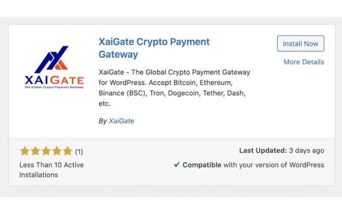Select the third gold rating star
This screenshot has height=214, width=342.
click(46, 151)
